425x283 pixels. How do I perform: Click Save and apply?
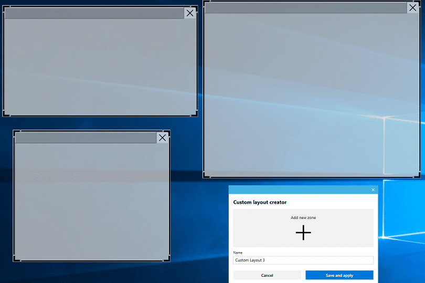(339, 275)
